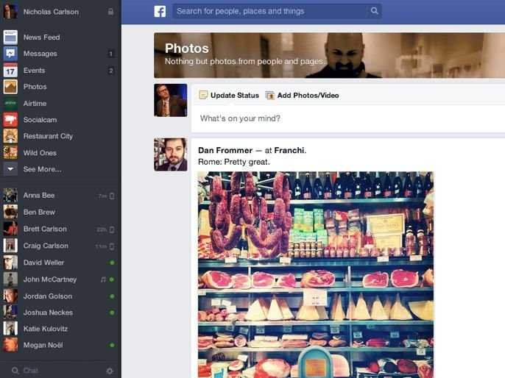Select the Add Photos/Video tab

pyautogui.click(x=302, y=96)
